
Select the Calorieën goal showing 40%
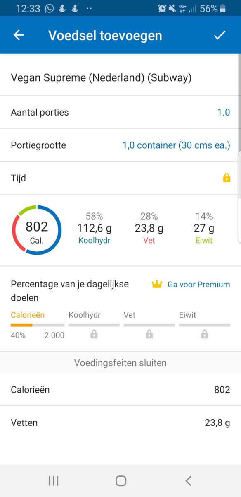[28, 323]
